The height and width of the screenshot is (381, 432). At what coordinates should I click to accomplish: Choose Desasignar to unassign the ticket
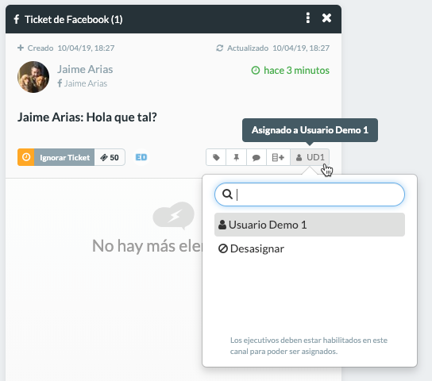point(251,248)
